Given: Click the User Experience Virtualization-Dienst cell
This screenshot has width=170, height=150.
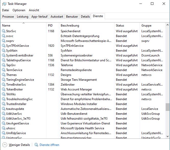Looking at the screenshot, I should [86, 123].
